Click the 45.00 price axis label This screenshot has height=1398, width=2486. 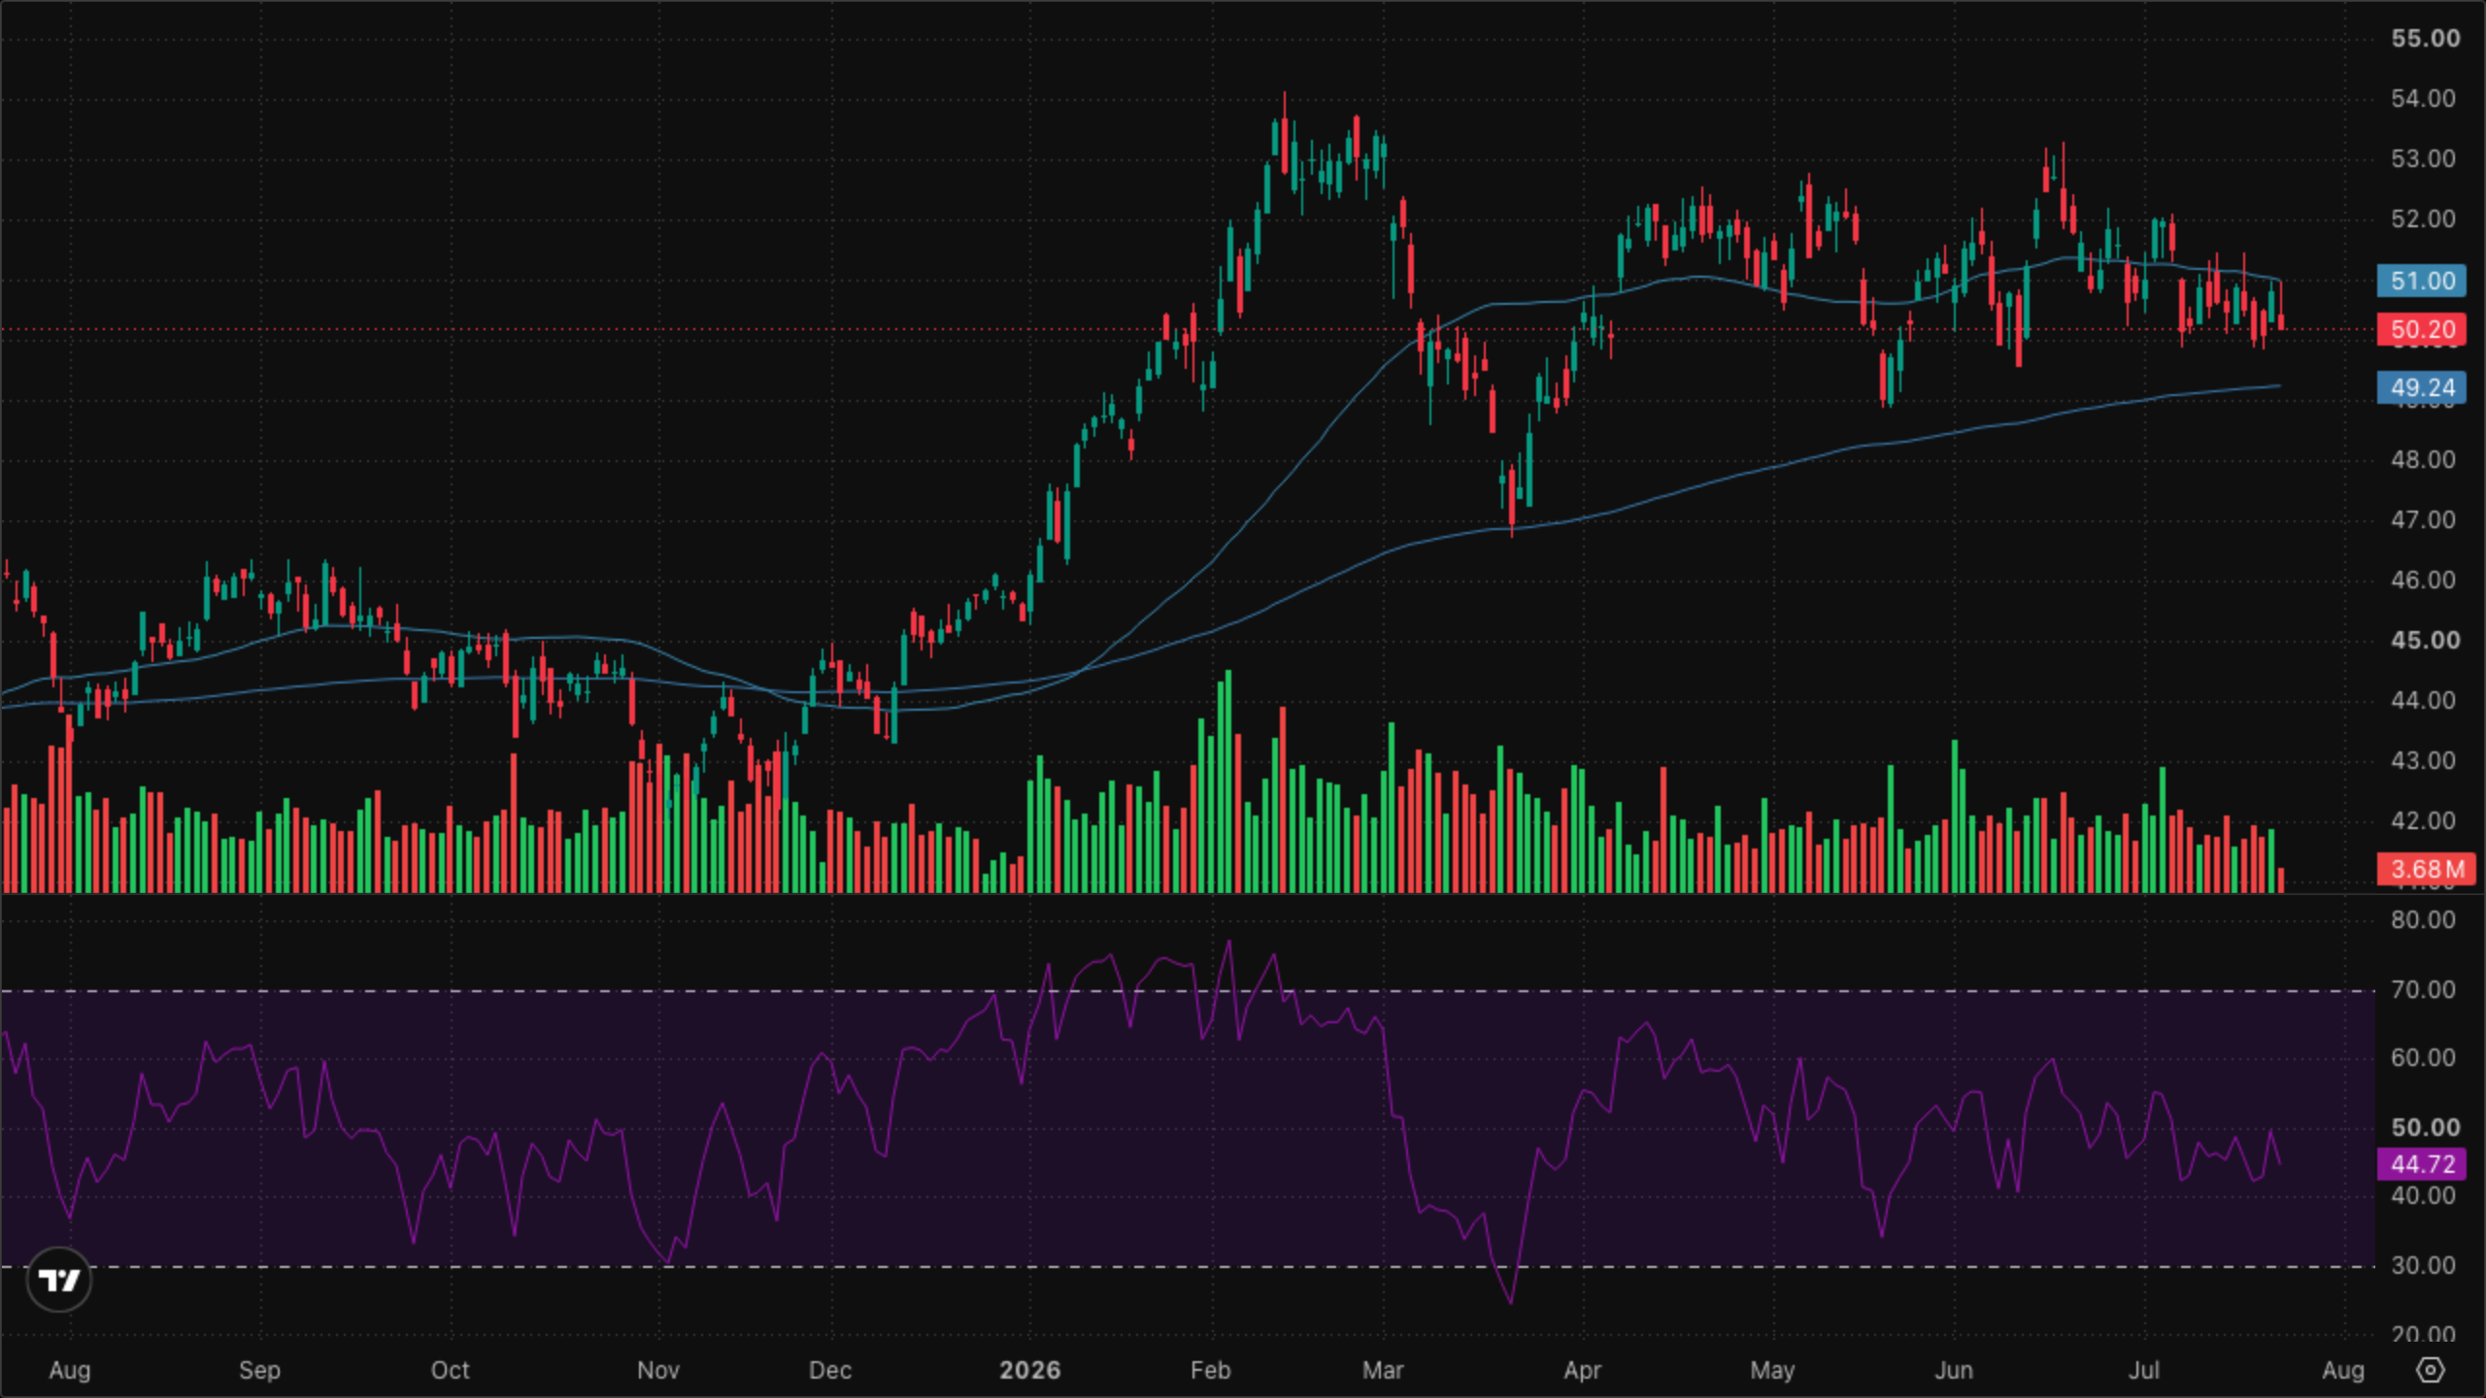point(2425,641)
